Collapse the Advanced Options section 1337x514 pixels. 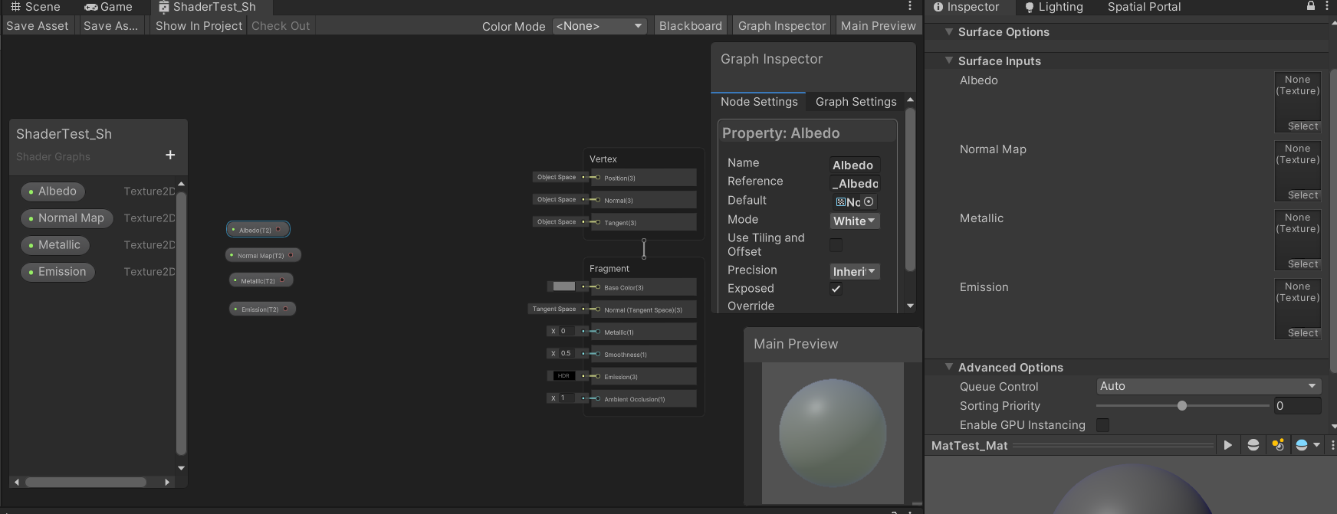click(x=949, y=367)
